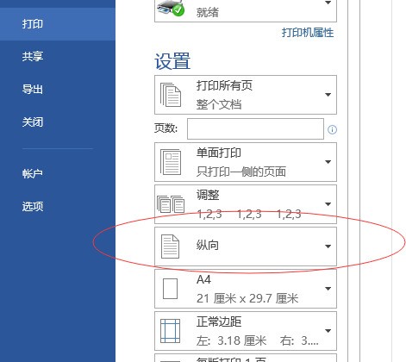Open 选项 settings
The width and height of the screenshot is (406, 362).
coord(33,206)
